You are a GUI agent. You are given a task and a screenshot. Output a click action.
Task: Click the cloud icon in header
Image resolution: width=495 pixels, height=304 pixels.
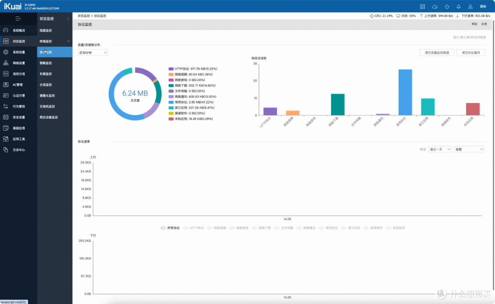pyautogui.click(x=434, y=6)
